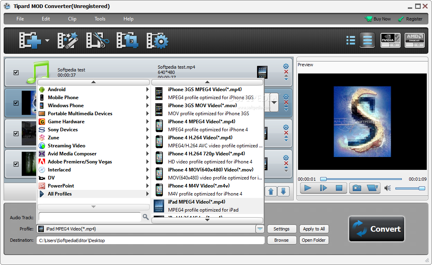
Task: Choose iPhone 4 H.264 720p Video profile
Action: (208, 158)
